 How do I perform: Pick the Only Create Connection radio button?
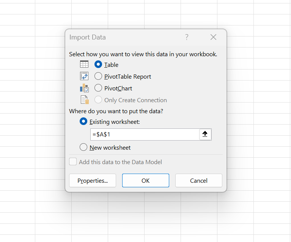tap(98, 100)
